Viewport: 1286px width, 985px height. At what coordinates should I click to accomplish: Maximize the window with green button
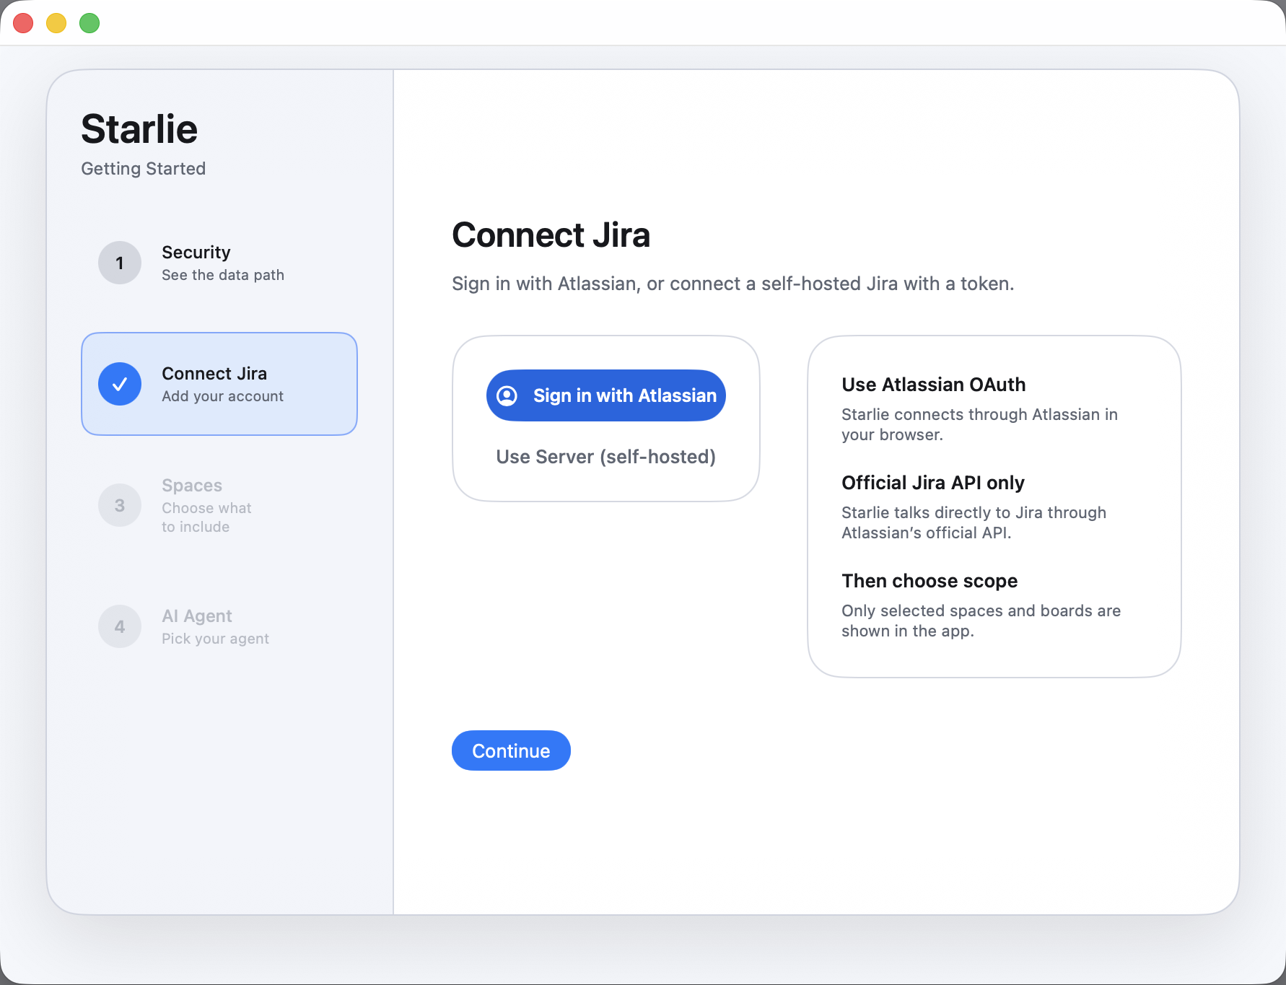(89, 23)
